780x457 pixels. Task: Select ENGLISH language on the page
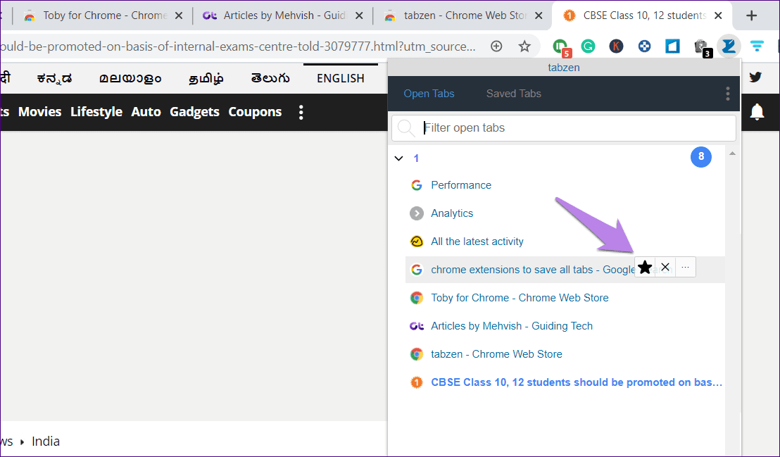click(340, 79)
